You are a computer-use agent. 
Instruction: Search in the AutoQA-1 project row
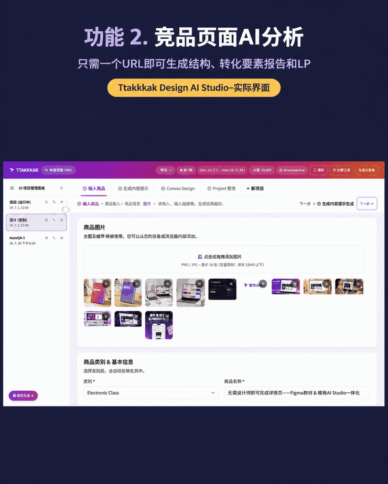pyautogui.click(x=46, y=238)
